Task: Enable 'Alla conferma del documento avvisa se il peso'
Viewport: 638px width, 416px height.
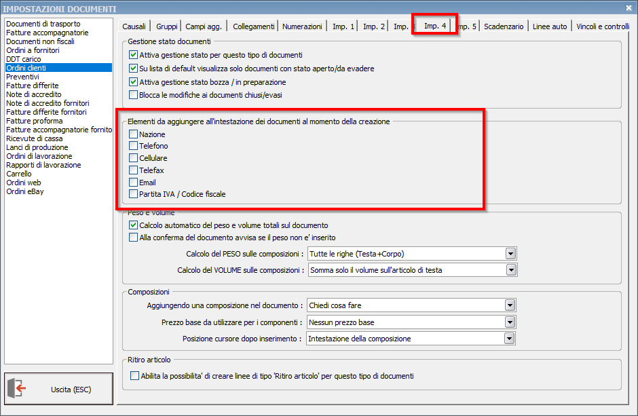Action: pyautogui.click(x=133, y=237)
